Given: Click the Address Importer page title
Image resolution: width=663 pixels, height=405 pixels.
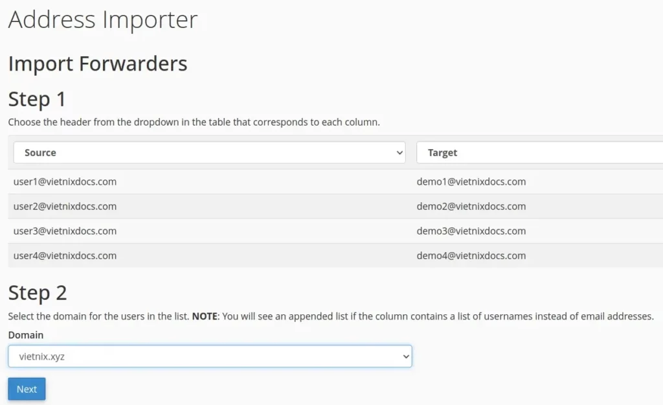Looking at the screenshot, I should coord(102,19).
